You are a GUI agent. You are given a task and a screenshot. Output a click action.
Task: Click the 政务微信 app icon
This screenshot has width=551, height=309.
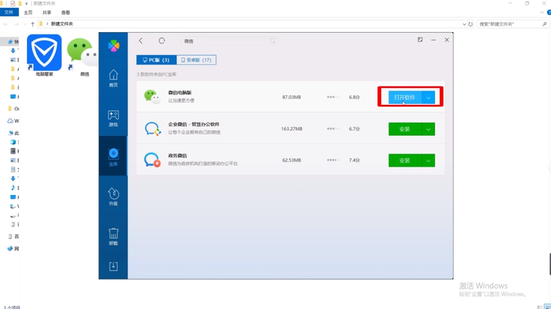[152, 160]
